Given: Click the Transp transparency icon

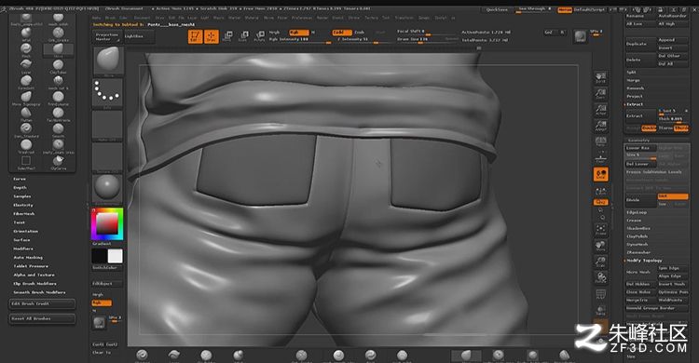Looking at the screenshot, I should [600, 311].
